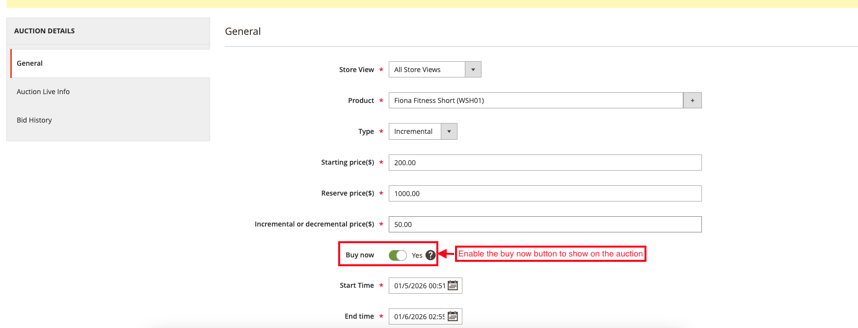Switch to the Auction Live Info tab
This screenshot has height=328, width=858.
coord(43,92)
